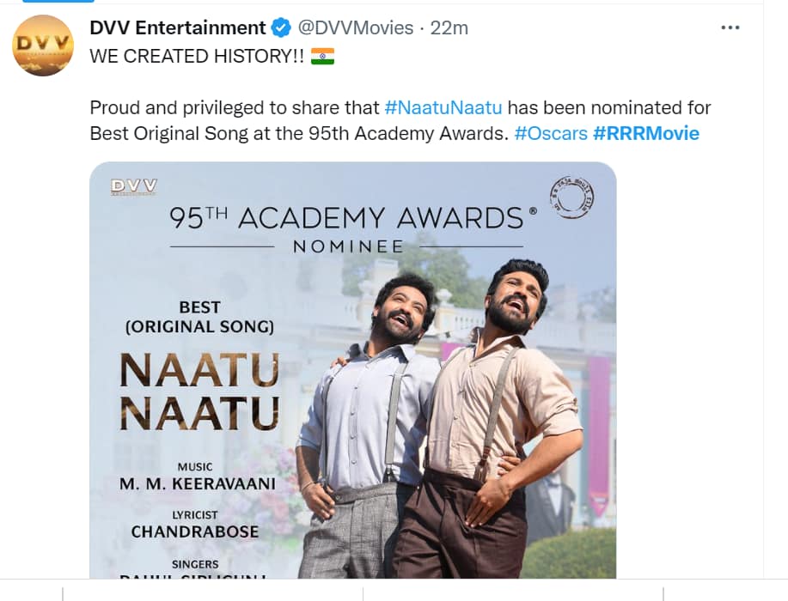Click the Indian flag emoji in tweet
This screenshot has height=601, width=788.
(322, 56)
